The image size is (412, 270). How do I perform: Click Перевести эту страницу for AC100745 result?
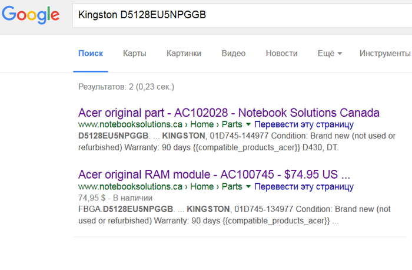304,186
